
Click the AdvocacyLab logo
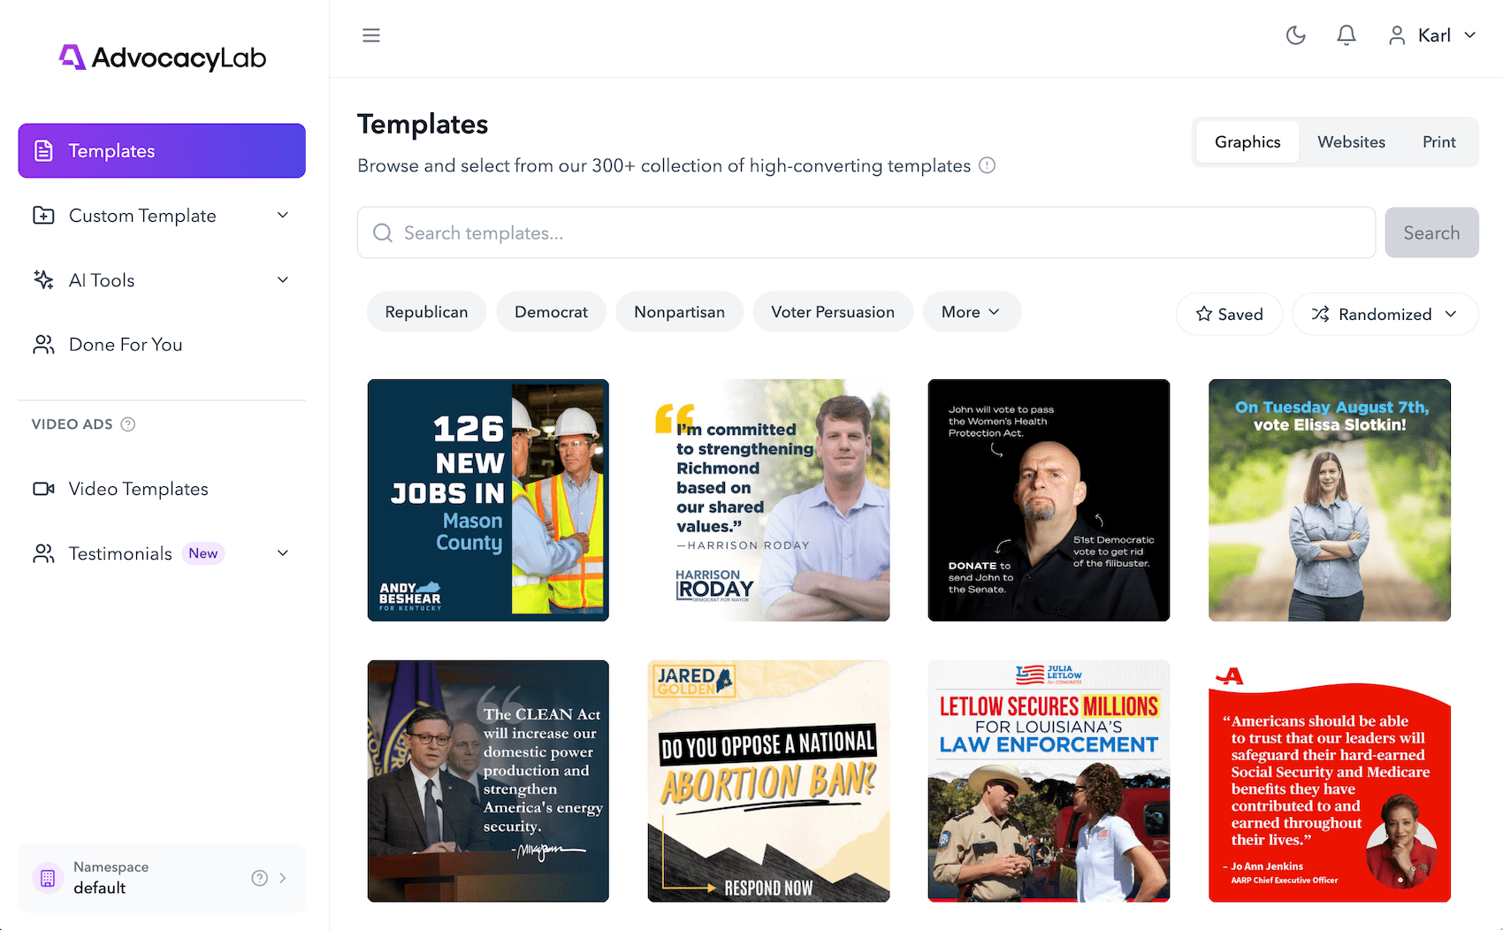[163, 57]
